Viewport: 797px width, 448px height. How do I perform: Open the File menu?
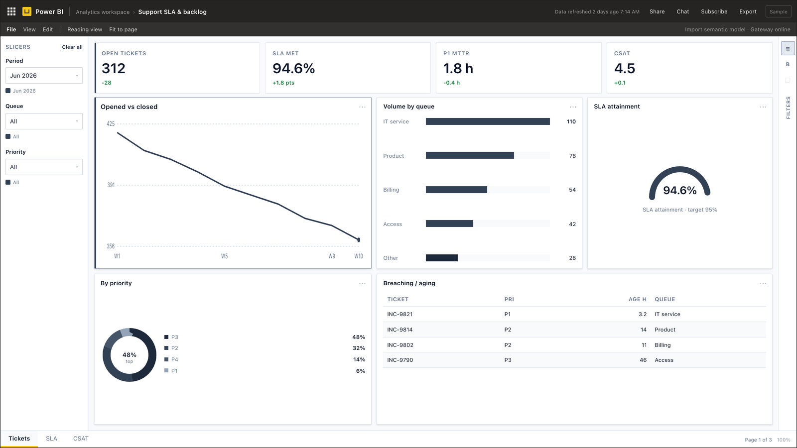[x=11, y=29]
